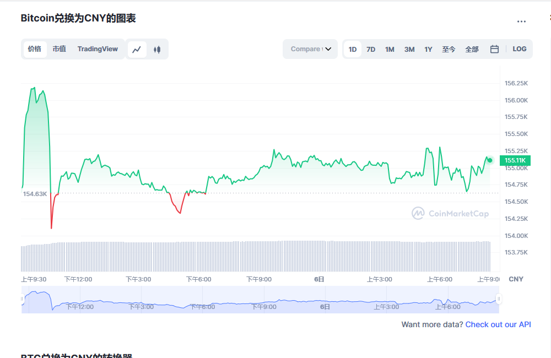Switch to the TradingView tab
This screenshot has width=551, height=358.
98,49
